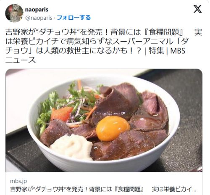Select the tweet line starting は栄養ピカイチ
Image resolution: width=210 pixels, height=195 pixels.
click(x=97, y=42)
